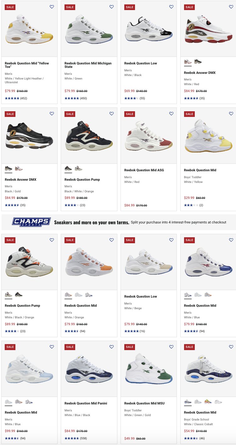The height and width of the screenshot is (445, 236).
Task: Favorite the Reebok Question Mid "Yellow Toe" with its heart
Action: (52, 7)
